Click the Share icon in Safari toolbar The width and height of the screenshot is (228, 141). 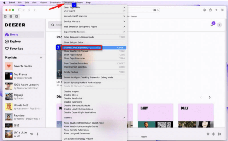(x=210, y=10)
